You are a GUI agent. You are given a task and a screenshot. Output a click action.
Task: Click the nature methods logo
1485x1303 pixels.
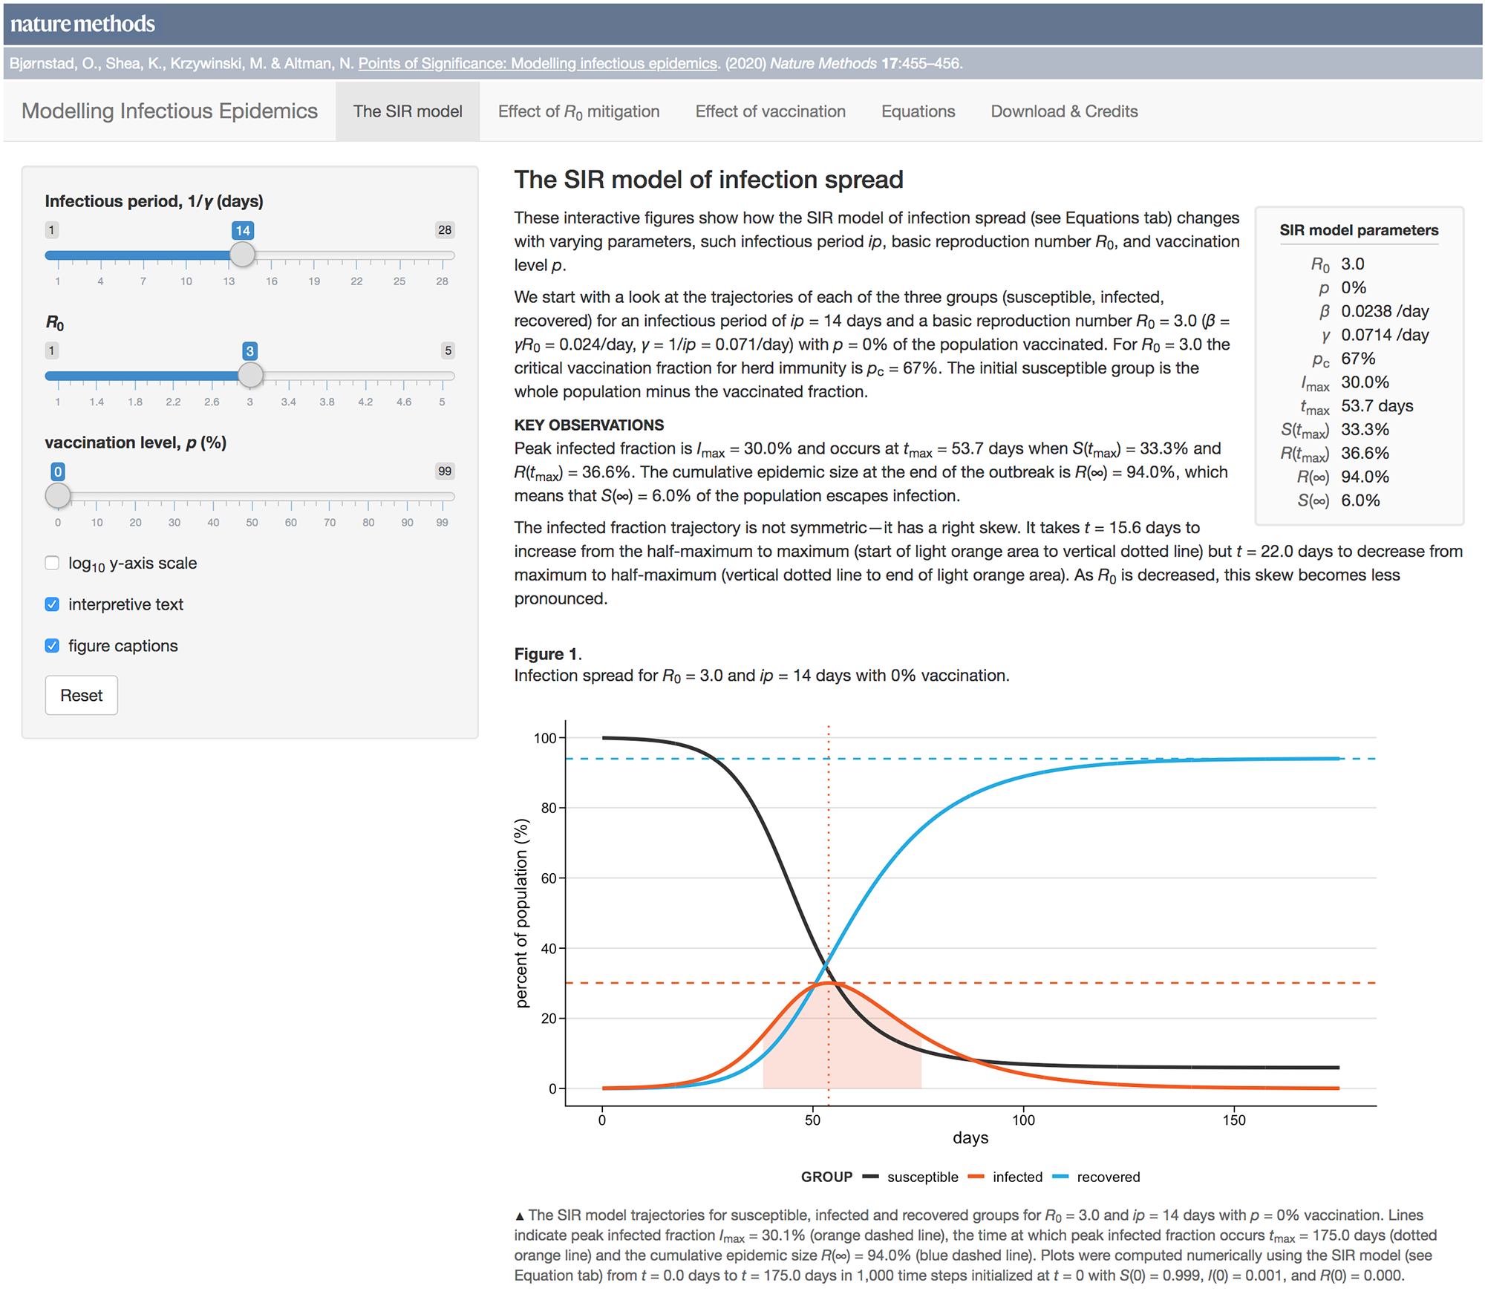[x=82, y=24]
